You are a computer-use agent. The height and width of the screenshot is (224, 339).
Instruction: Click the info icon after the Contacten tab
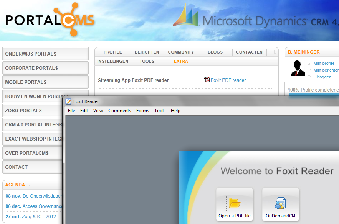275,52
